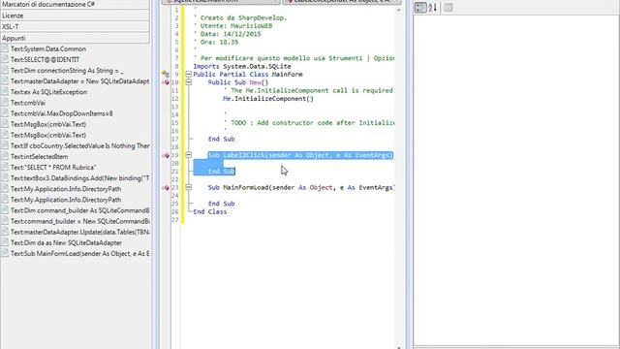Image resolution: width=620 pixels, height=349 pixels.
Task: Select Text:command_builder = New SQLiteCommandB entry
Action: (79, 221)
